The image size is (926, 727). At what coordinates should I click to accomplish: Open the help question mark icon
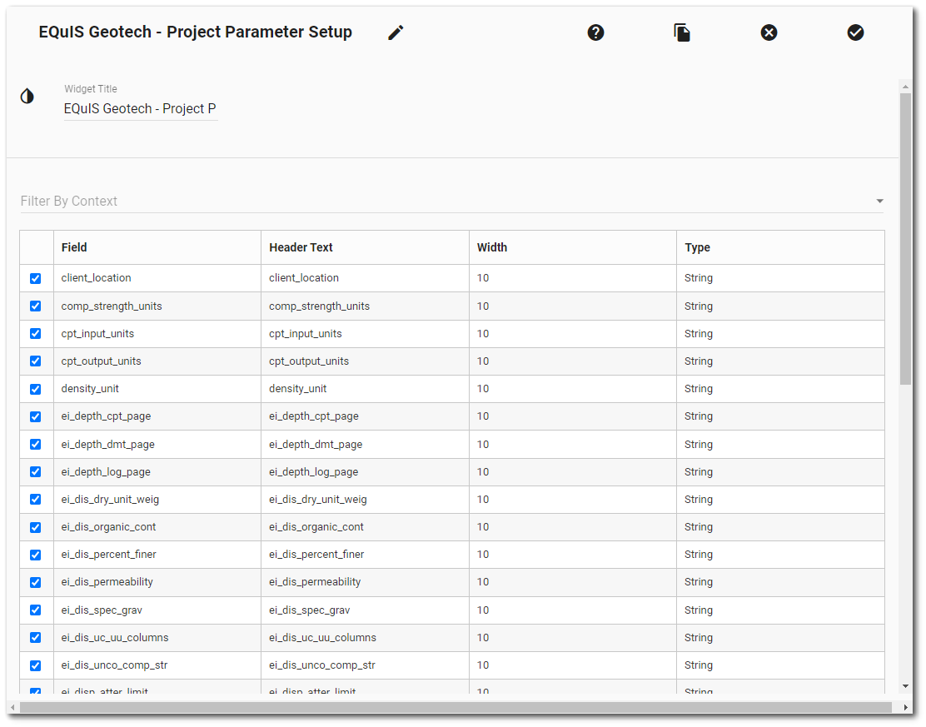point(595,32)
